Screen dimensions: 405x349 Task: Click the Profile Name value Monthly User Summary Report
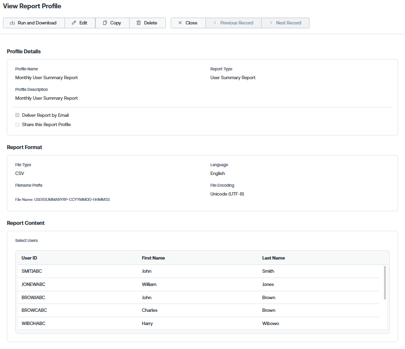46,78
